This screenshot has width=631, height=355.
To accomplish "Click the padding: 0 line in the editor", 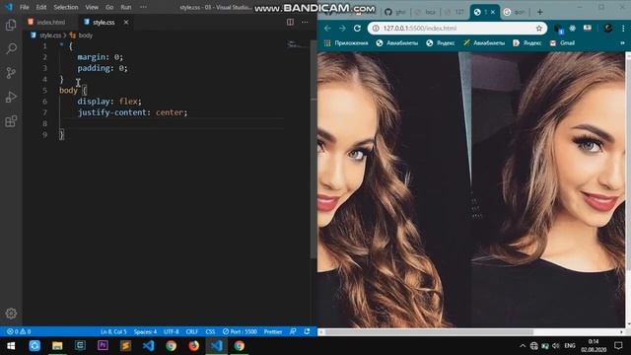I will click(x=103, y=68).
